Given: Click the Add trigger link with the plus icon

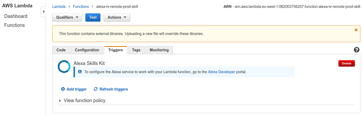Looking at the screenshot, I should [74, 89].
